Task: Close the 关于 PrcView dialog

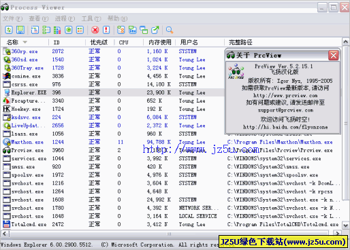Action: pos(334,55)
